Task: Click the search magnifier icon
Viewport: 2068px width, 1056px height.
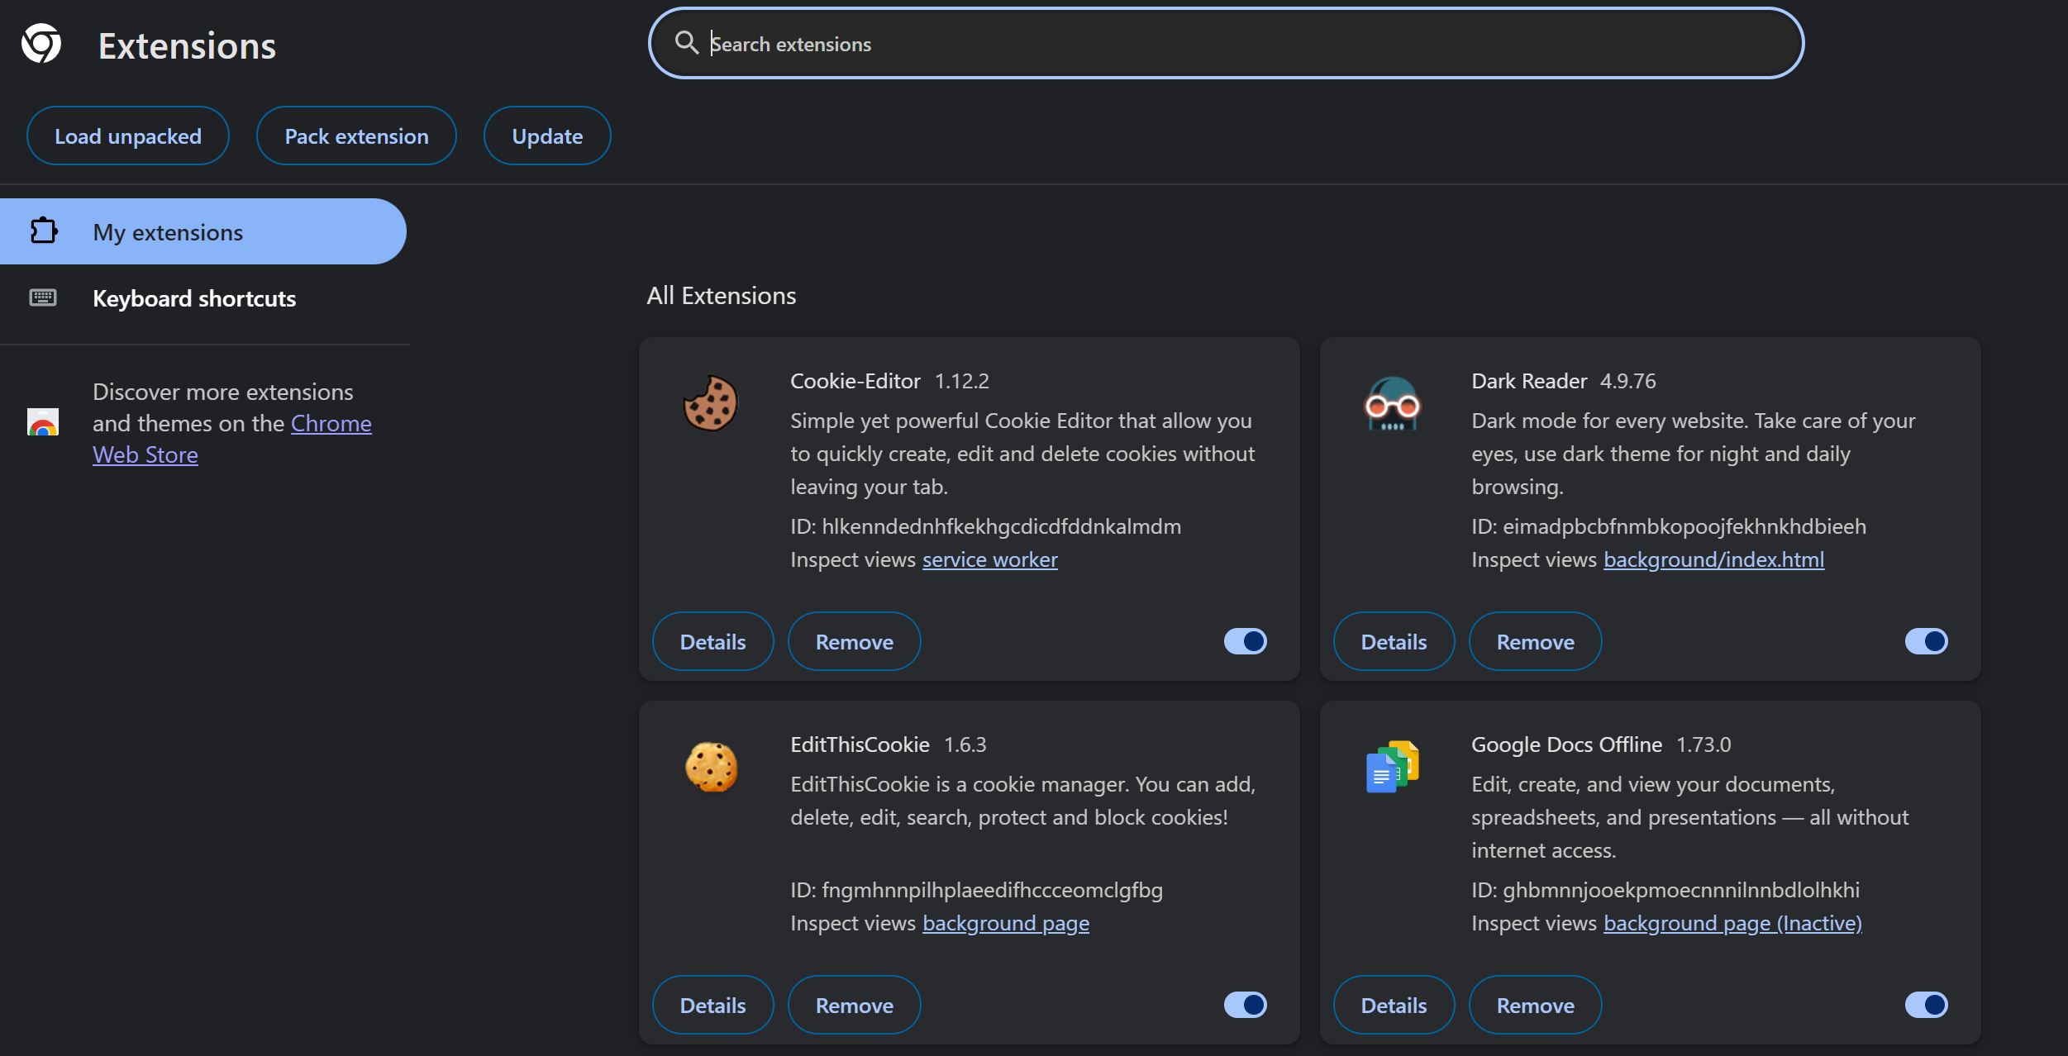Action: pyautogui.click(x=686, y=42)
